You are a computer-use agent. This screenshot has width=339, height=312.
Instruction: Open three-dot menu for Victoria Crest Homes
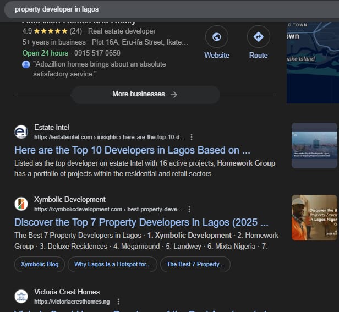tap(118, 302)
